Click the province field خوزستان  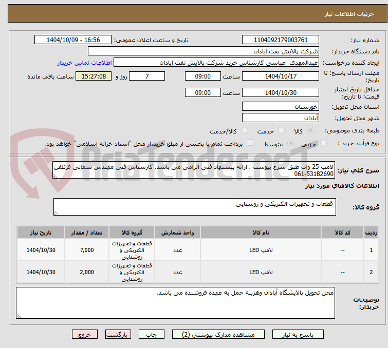(281, 107)
